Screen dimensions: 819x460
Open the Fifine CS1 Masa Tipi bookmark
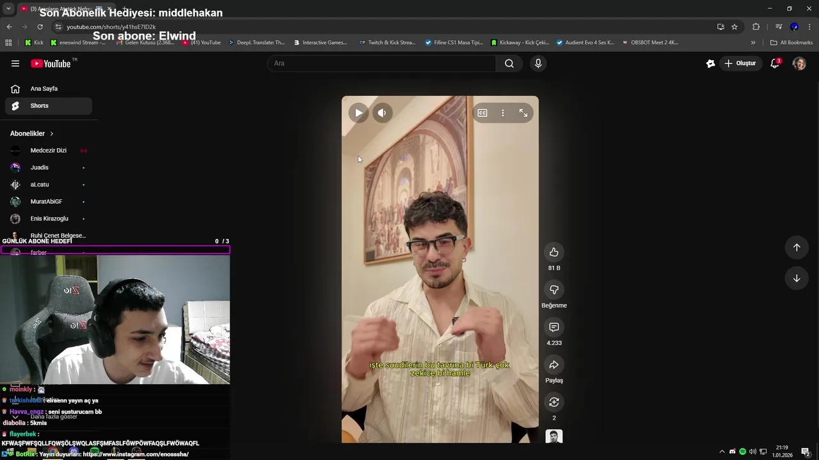point(454,43)
